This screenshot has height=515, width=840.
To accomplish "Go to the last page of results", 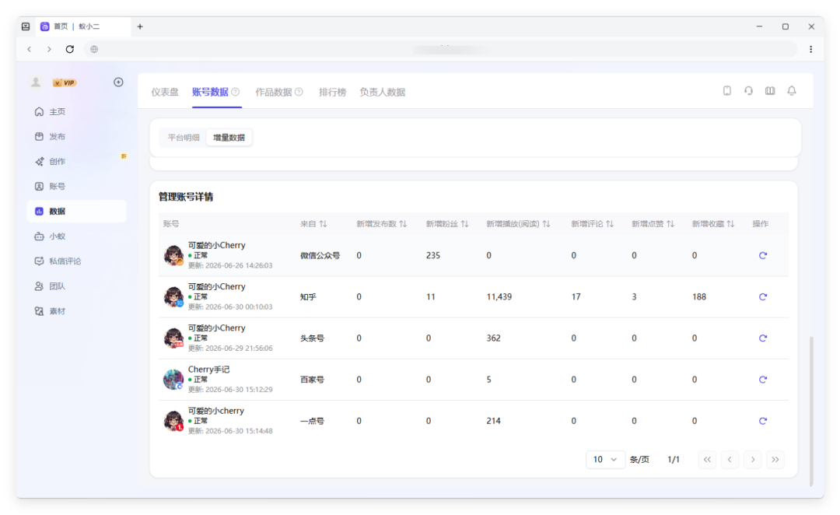I will tap(775, 459).
